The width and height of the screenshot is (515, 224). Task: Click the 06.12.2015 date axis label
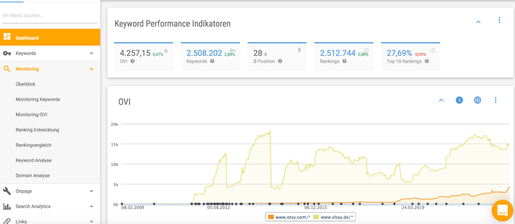(x=315, y=207)
